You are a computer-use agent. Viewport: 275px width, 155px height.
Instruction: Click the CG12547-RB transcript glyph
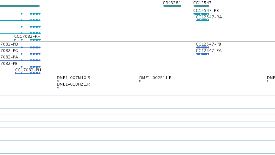(201, 14)
